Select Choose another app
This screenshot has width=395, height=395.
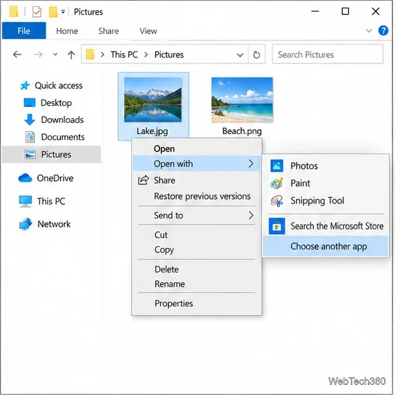pyautogui.click(x=326, y=246)
